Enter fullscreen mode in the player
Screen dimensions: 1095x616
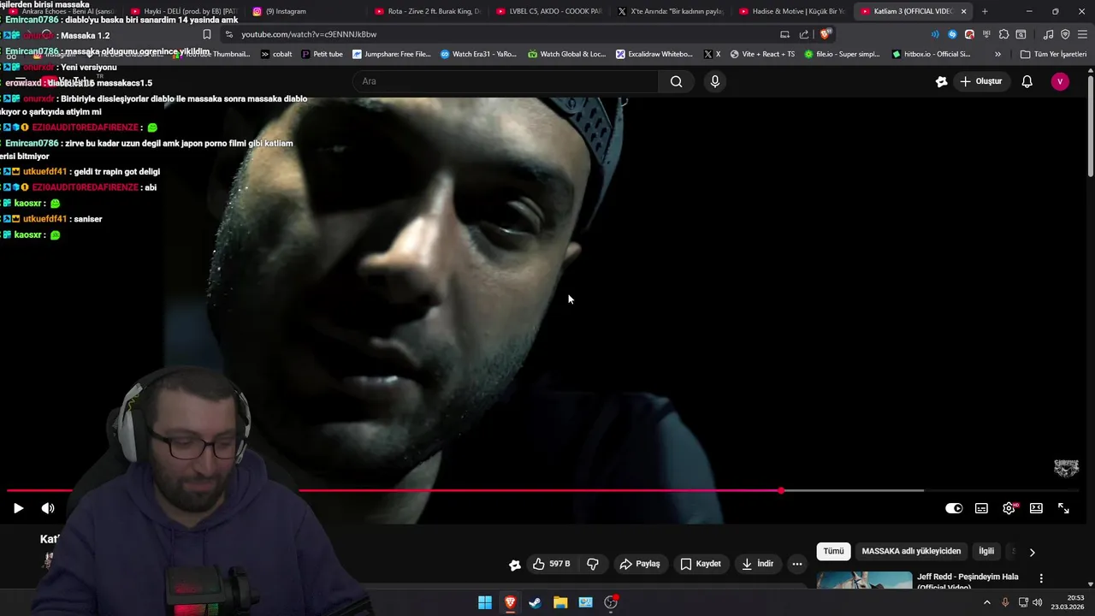pos(1063,508)
